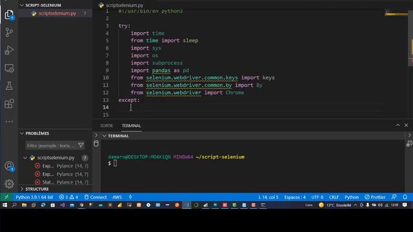Change language mode Python
This screenshot has width=413, height=232.
tap(352, 197)
